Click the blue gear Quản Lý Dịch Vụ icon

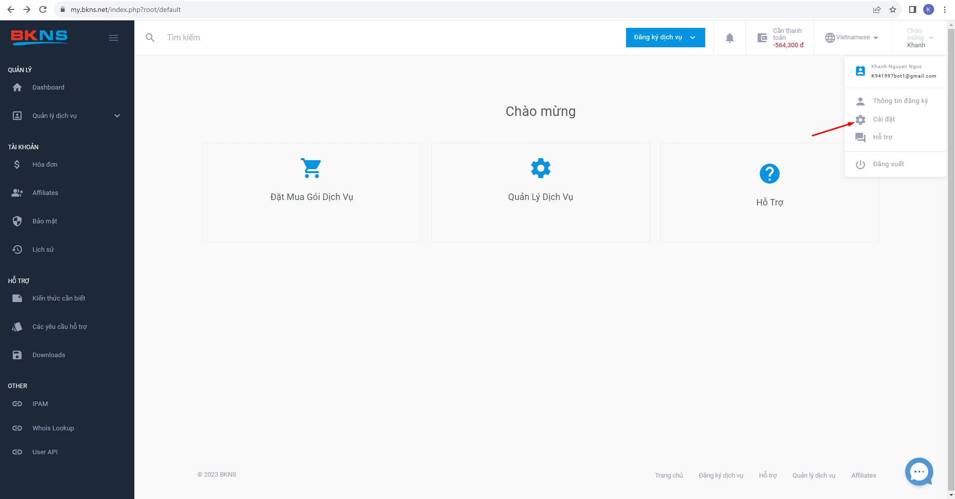[x=540, y=168]
